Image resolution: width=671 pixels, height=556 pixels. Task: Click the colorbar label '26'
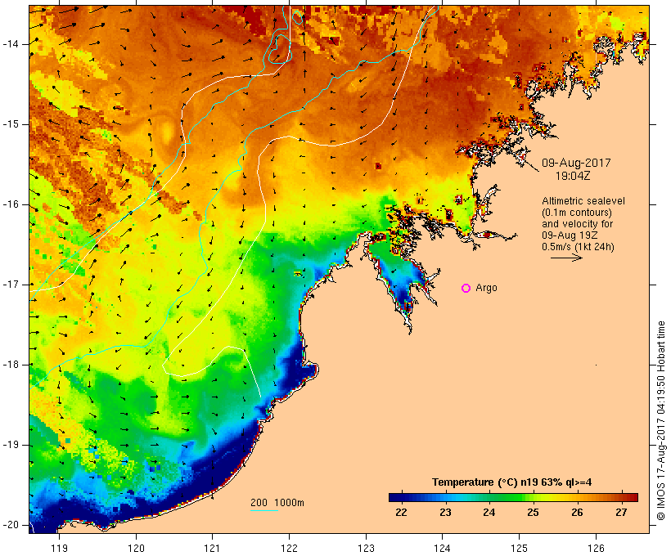pyautogui.click(x=577, y=513)
